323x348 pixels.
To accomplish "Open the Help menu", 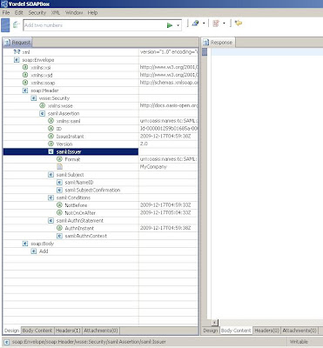I will [92, 13].
